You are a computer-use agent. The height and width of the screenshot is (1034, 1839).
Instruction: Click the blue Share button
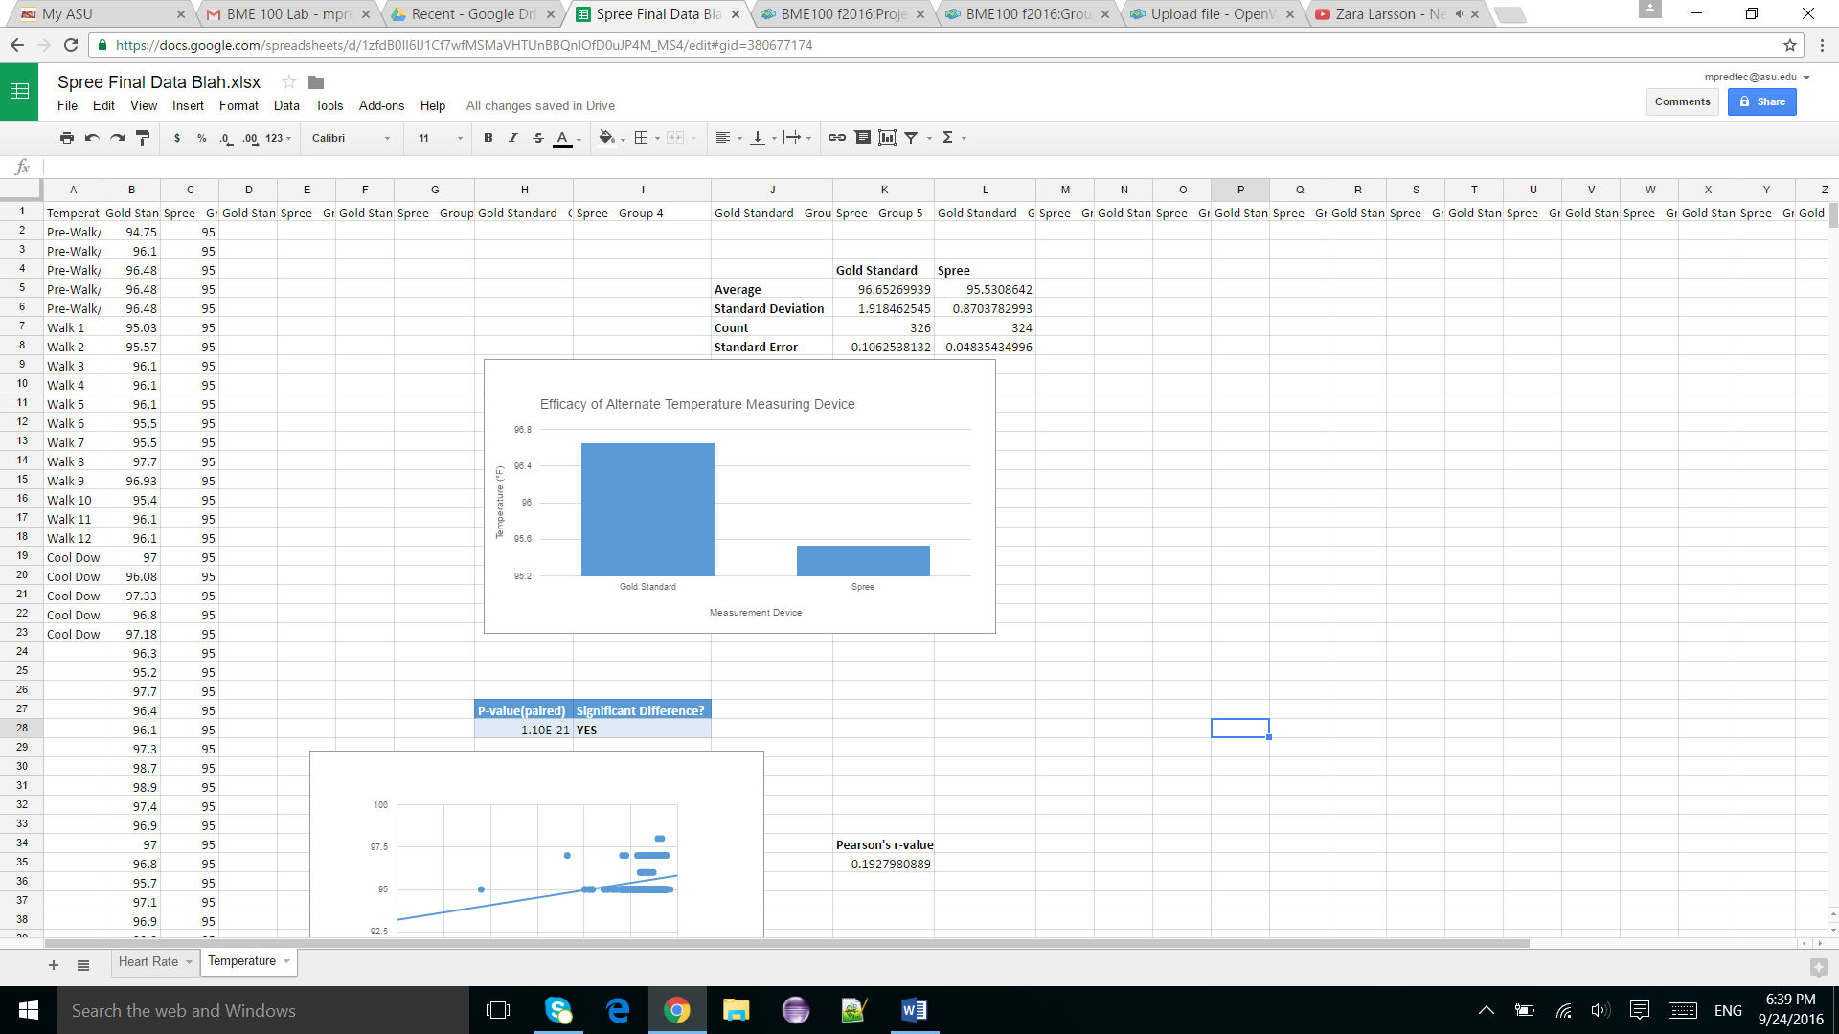coord(1761,101)
